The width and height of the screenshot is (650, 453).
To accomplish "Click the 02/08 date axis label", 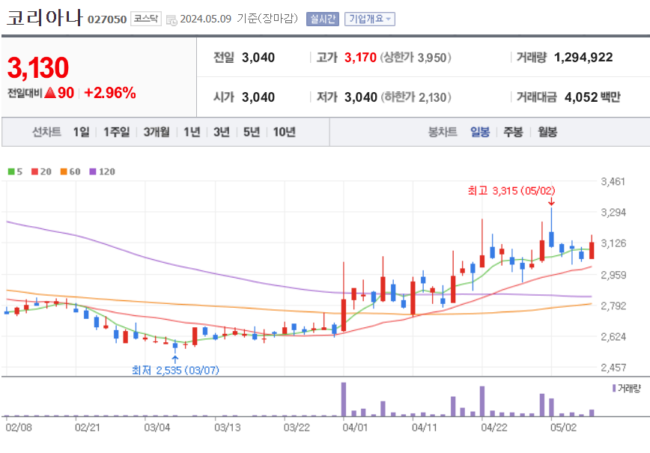I will coord(19,428).
